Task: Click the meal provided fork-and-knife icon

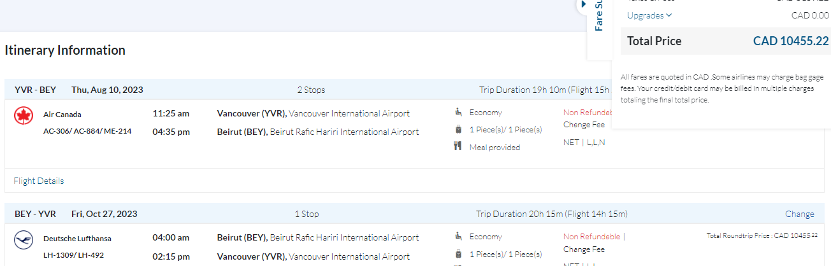Action: (458, 147)
